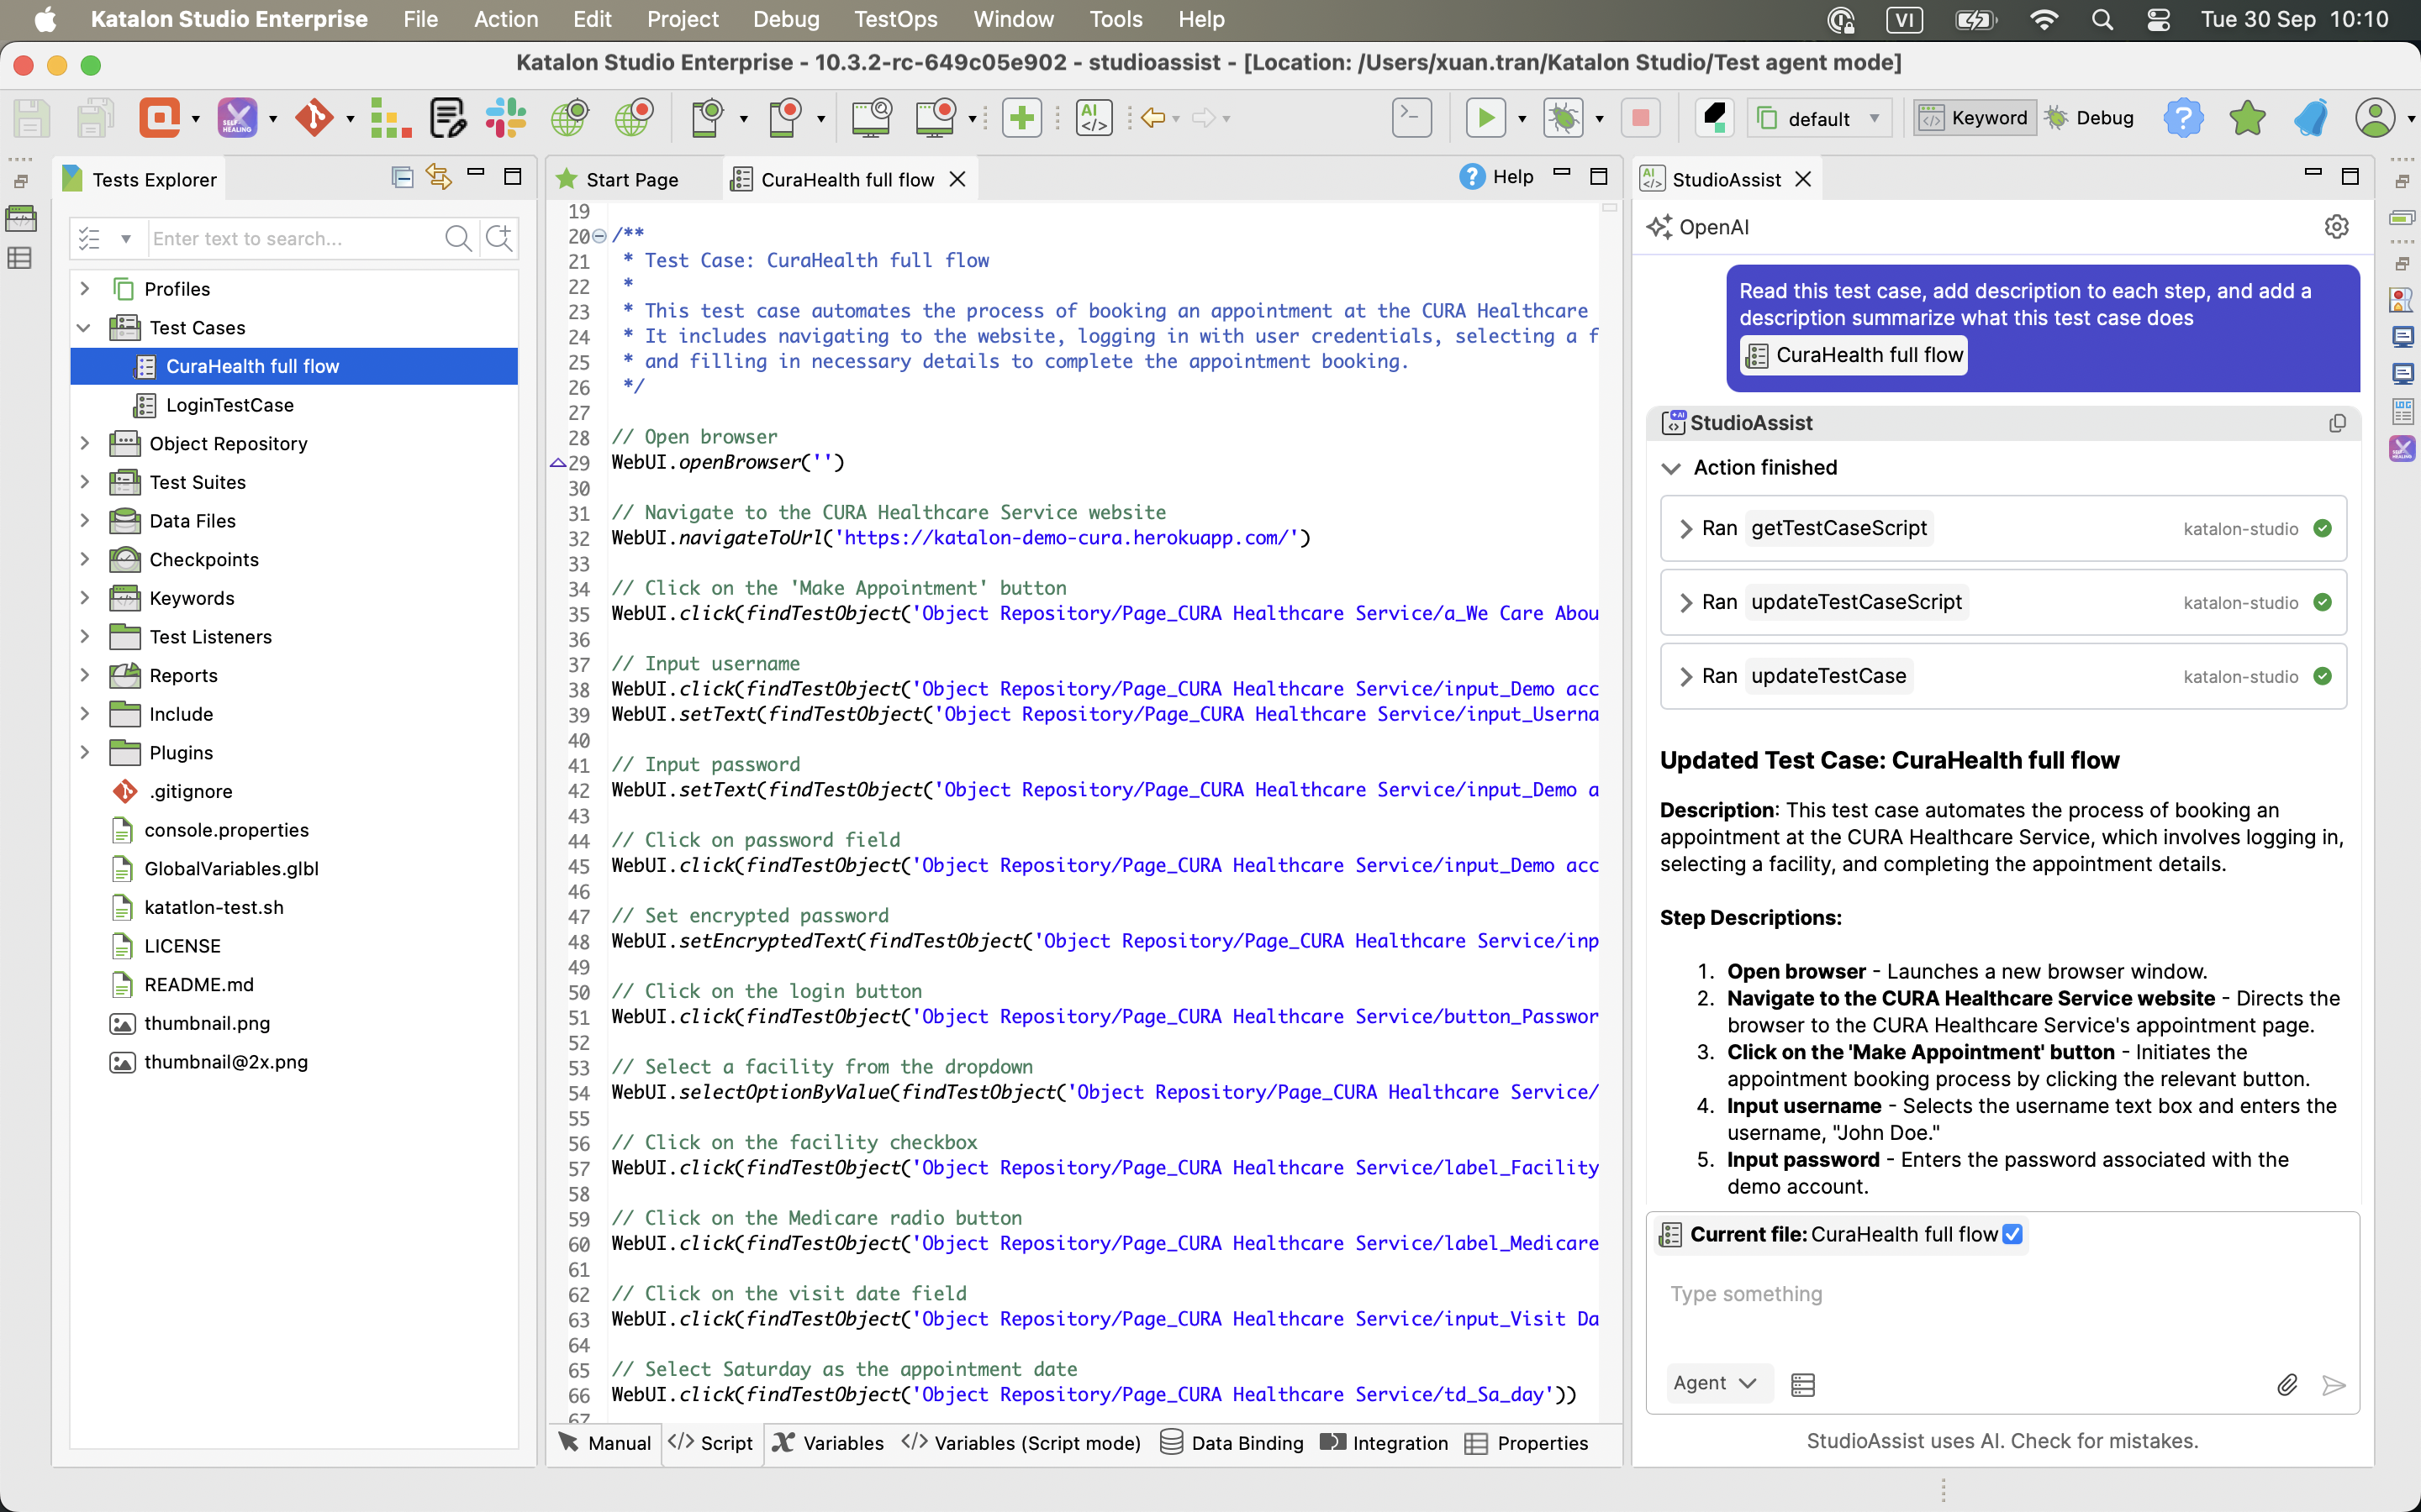Collapse the Test Cases tree node
This screenshot has height=1512, width=2421.
tap(85, 327)
